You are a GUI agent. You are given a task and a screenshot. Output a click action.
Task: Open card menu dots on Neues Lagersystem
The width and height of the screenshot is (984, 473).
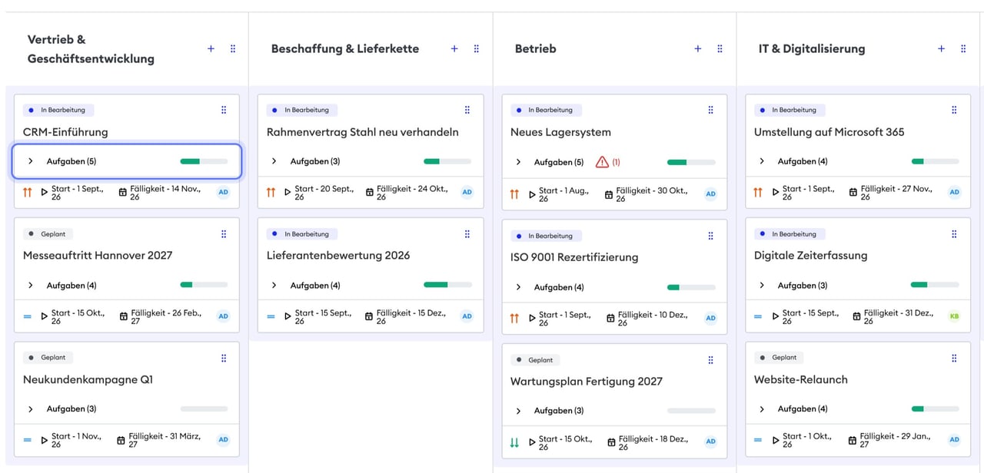[711, 110]
